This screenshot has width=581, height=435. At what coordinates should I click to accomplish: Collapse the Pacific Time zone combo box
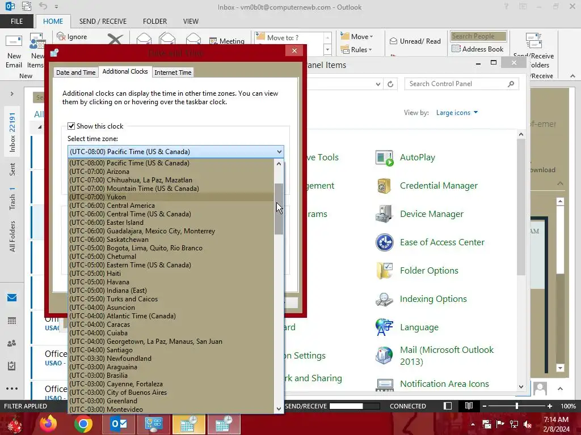(279, 152)
